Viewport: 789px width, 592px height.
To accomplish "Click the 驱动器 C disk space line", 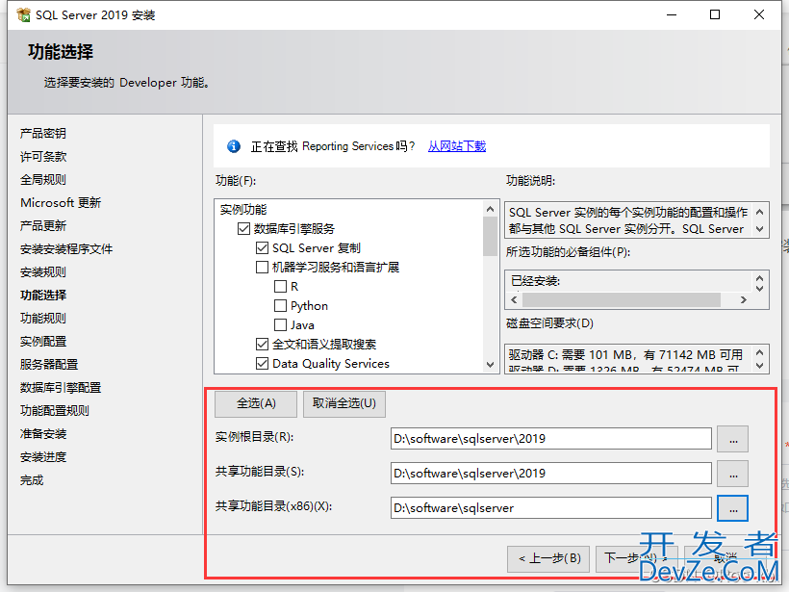I will pyautogui.click(x=625, y=355).
